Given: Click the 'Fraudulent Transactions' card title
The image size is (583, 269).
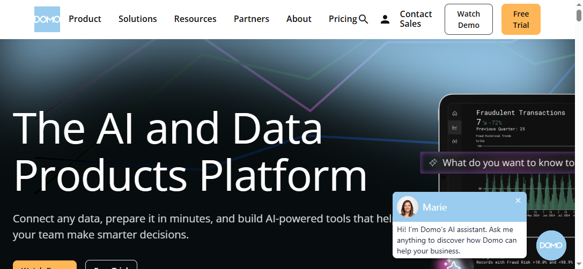Looking at the screenshot, I should [x=521, y=113].
